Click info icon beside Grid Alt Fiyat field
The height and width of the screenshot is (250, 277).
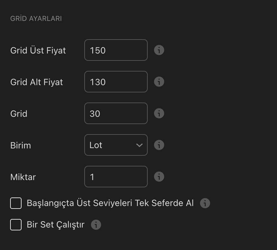pyautogui.click(x=159, y=82)
